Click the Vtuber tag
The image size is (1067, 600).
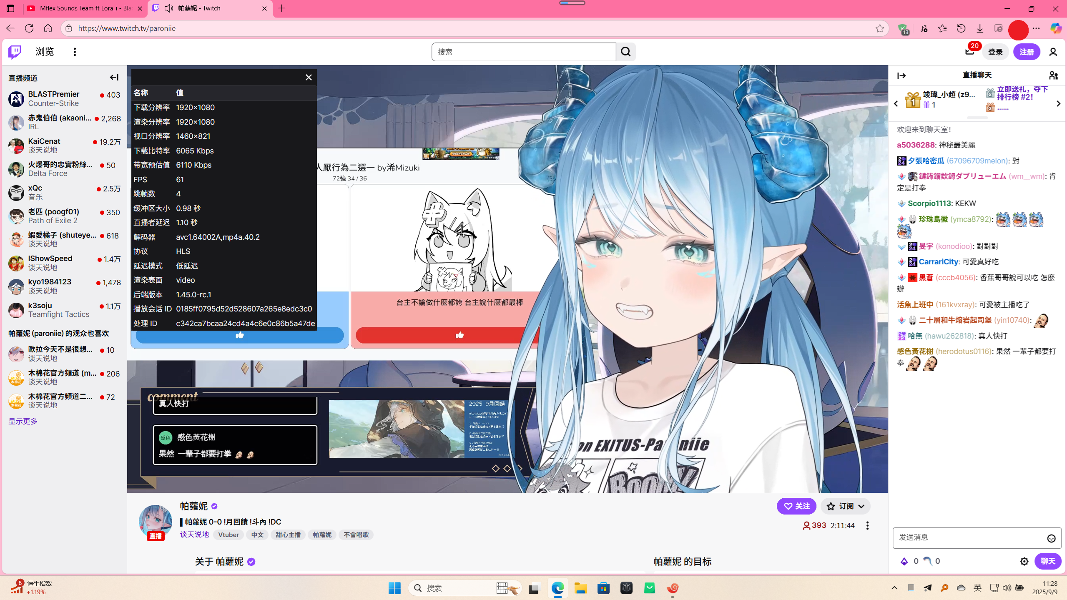tap(228, 535)
